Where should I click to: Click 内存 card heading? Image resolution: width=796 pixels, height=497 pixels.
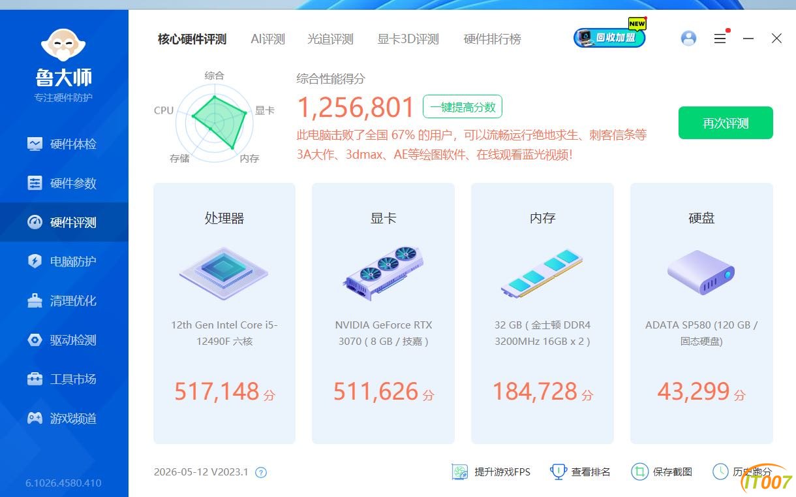point(542,218)
